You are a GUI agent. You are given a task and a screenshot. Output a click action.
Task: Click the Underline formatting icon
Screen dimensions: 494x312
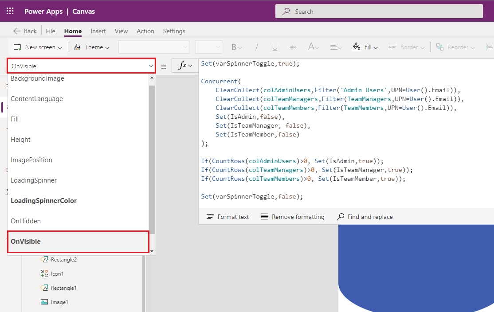[275, 47]
